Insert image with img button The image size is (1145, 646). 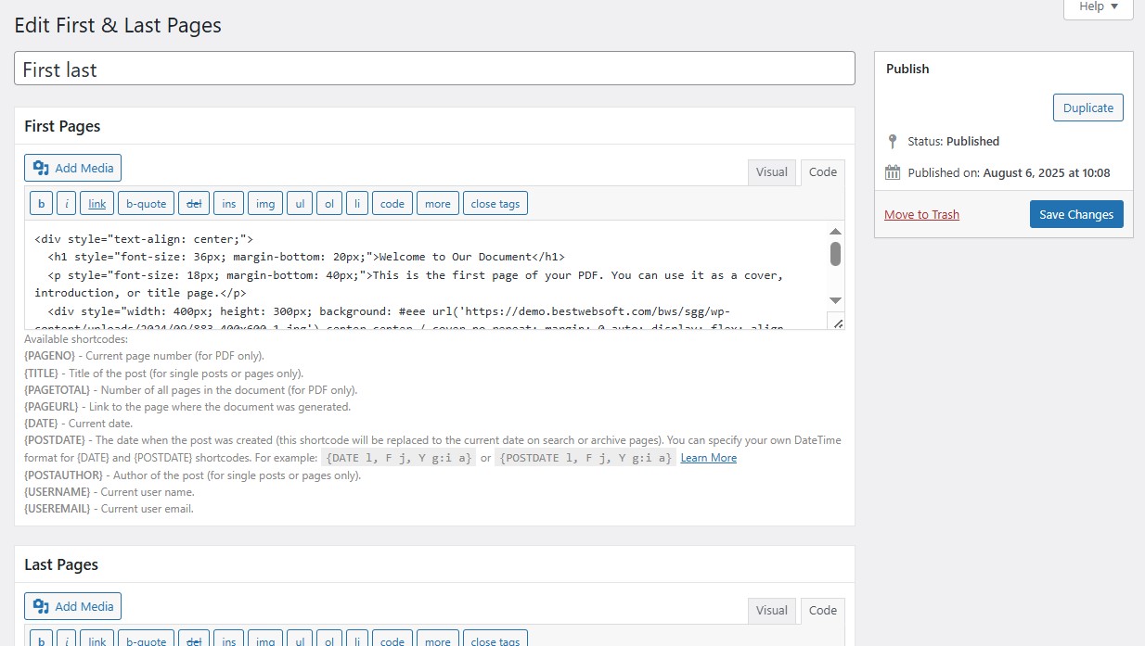(265, 203)
